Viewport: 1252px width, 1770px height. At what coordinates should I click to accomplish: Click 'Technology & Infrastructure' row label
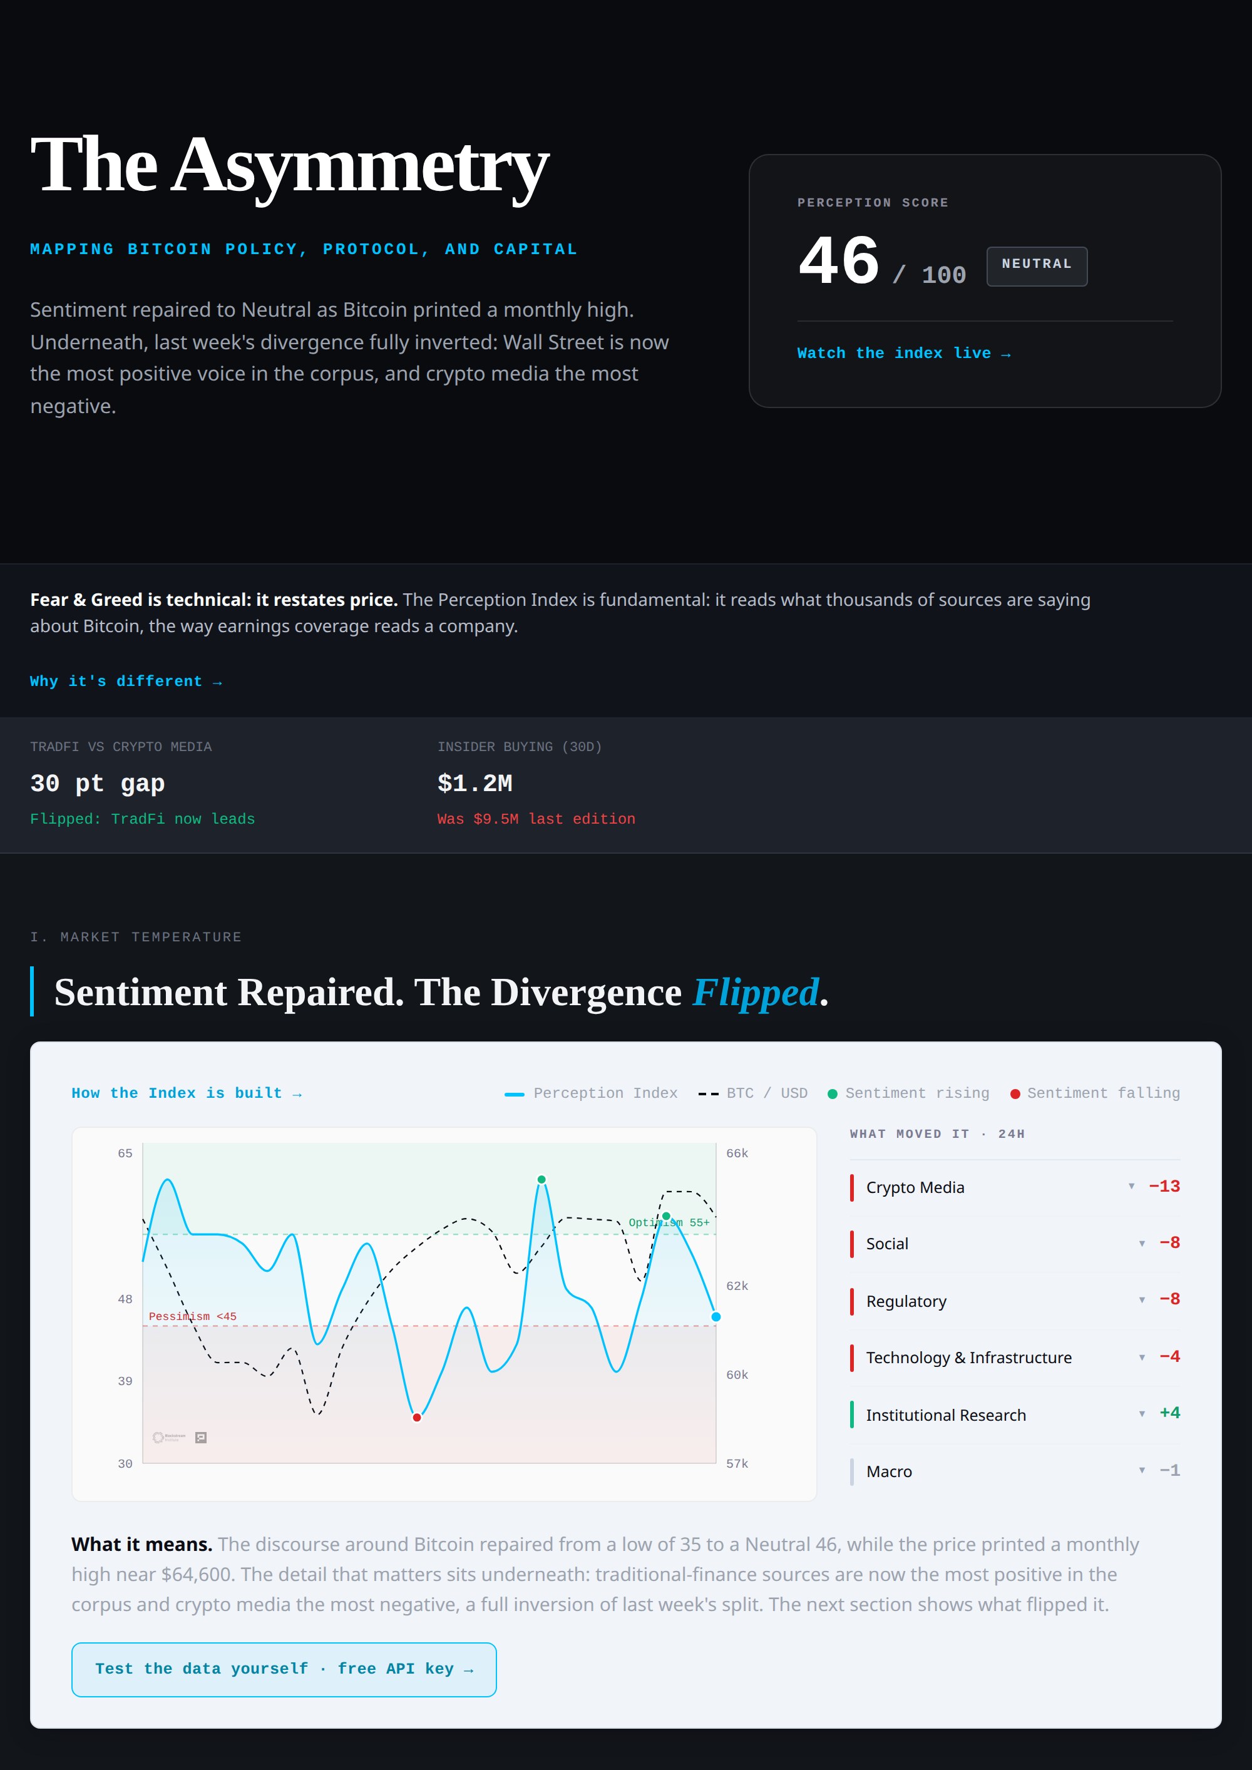968,1358
